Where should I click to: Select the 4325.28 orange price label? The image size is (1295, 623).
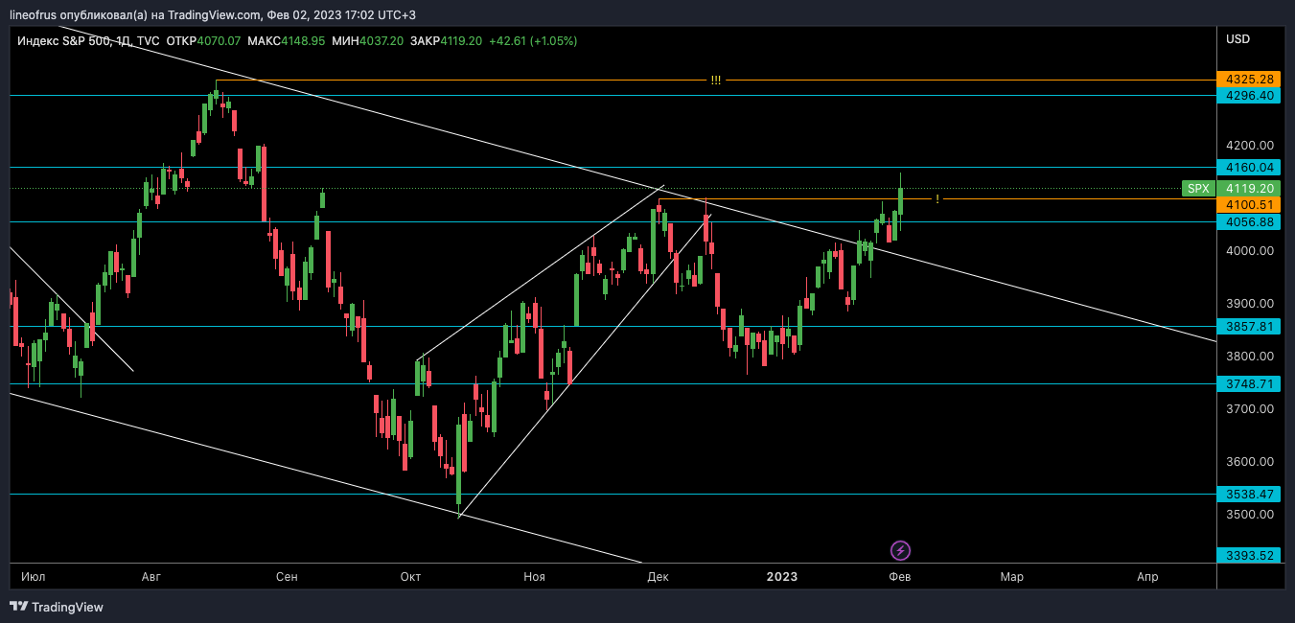point(1247,79)
